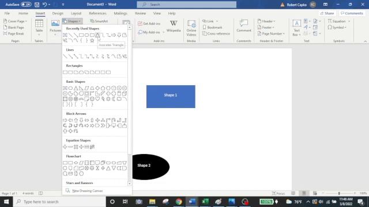The width and height of the screenshot is (369, 207).
Task: Insert a Wikipedia add-in
Action: 174,26
